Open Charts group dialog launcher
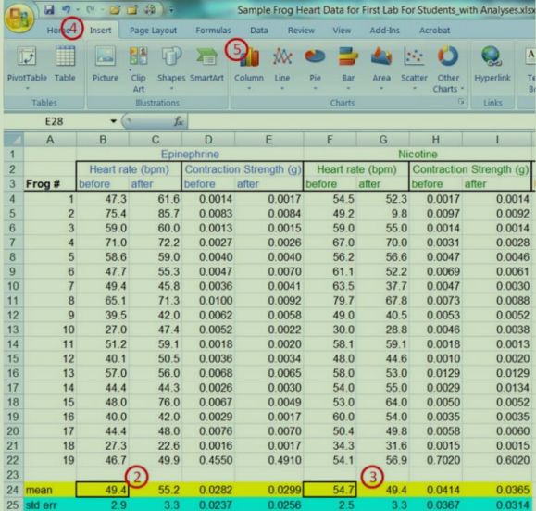536x511 pixels. (x=461, y=102)
